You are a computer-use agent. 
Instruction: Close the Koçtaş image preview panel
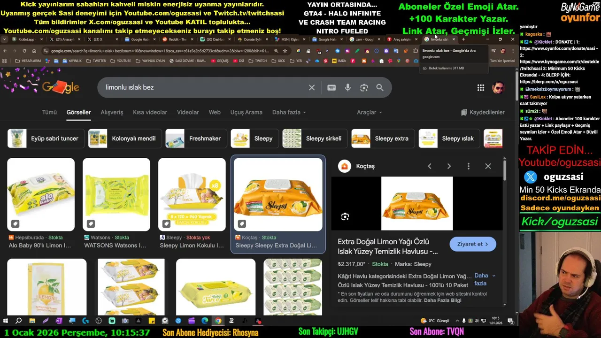(x=488, y=166)
